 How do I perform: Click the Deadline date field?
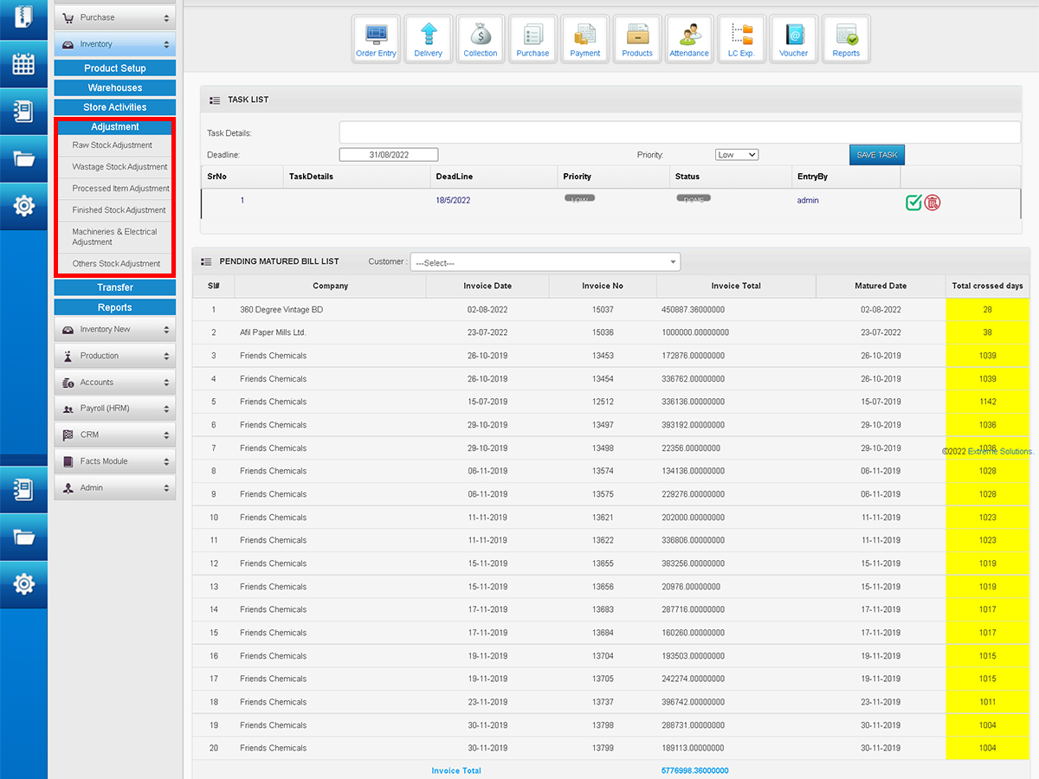(389, 155)
